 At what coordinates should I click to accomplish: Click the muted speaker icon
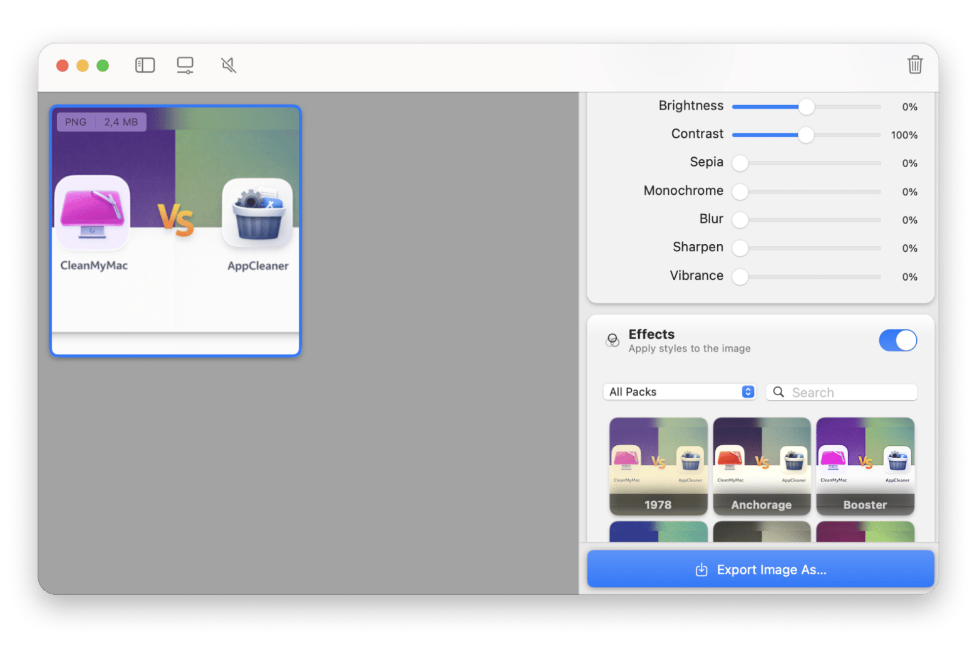229,65
